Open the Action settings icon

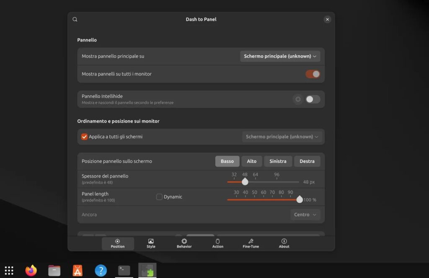coord(217,241)
